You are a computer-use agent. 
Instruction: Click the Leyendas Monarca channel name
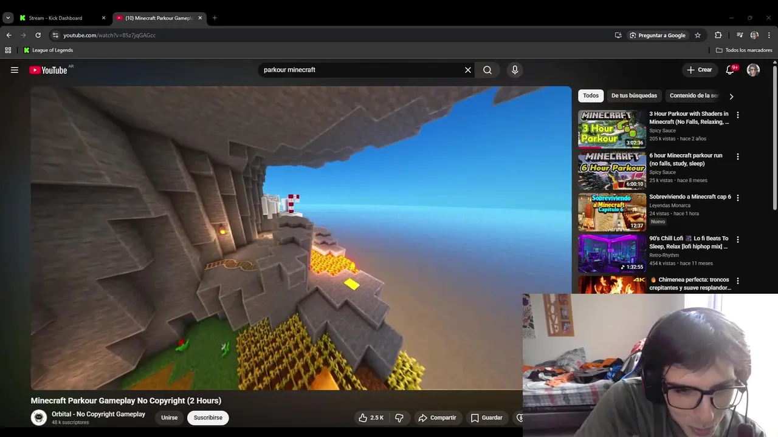coord(670,206)
